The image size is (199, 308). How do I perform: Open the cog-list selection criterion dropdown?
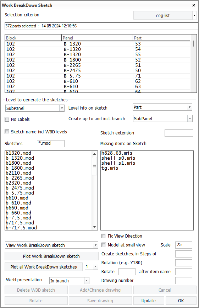pos(194,15)
